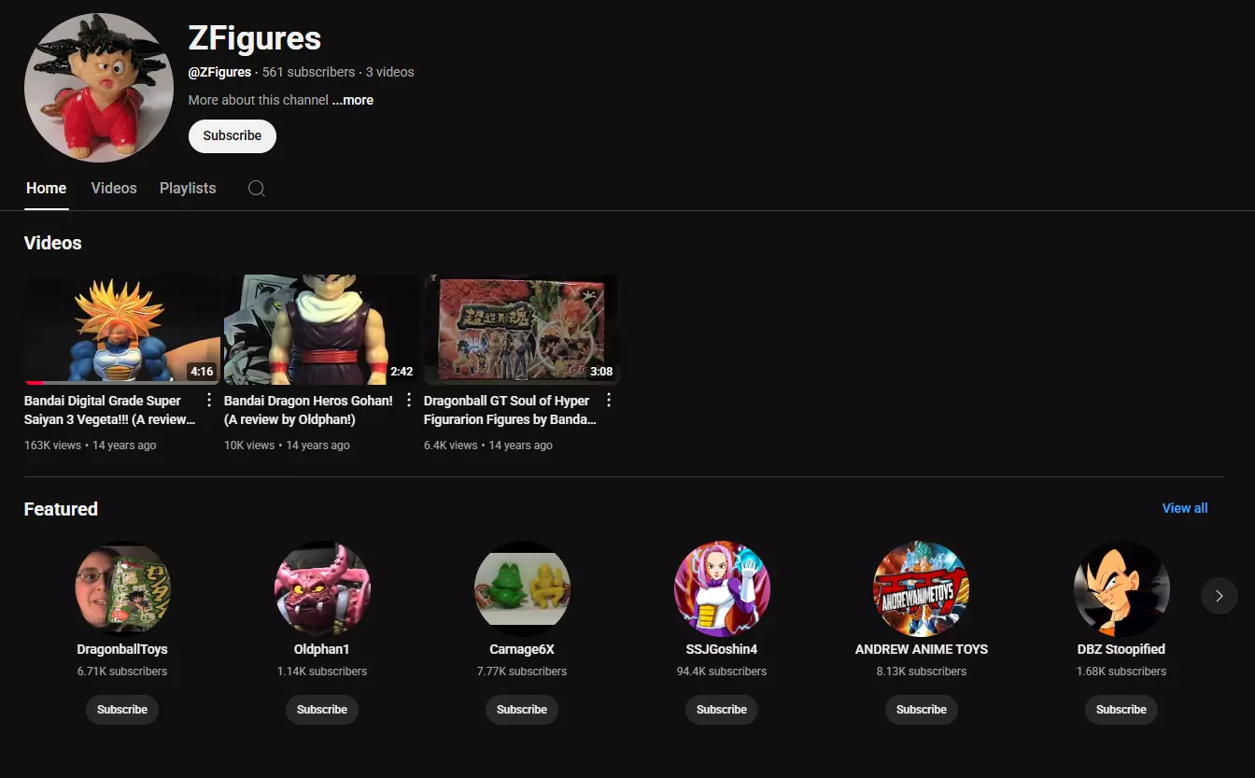Screen dimensions: 1255x778
Task: Open the DragonballToys channel avatar
Action: pos(122,589)
